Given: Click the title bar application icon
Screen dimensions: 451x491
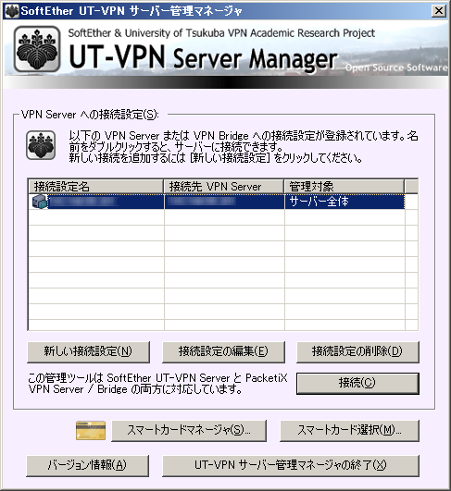Looking at the screenshot, I should point(12,11).
